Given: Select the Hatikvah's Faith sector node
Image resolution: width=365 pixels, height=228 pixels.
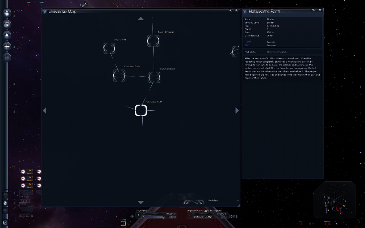Looking at the screenshot, I should [x=141, y=110].
